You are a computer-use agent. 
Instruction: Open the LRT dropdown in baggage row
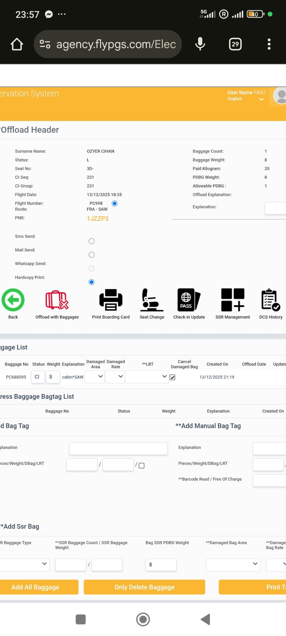pyautogui.click(x=147, y=377)
